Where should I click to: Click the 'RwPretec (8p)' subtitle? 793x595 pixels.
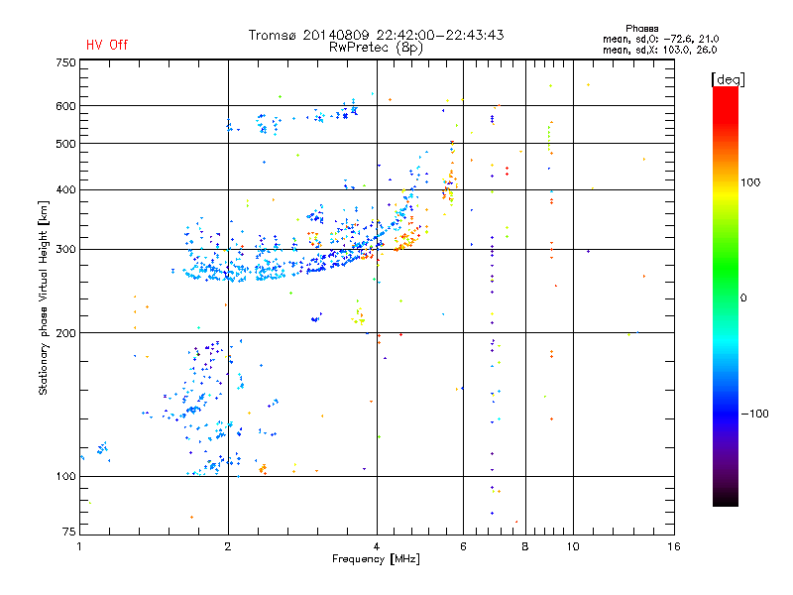376,48
